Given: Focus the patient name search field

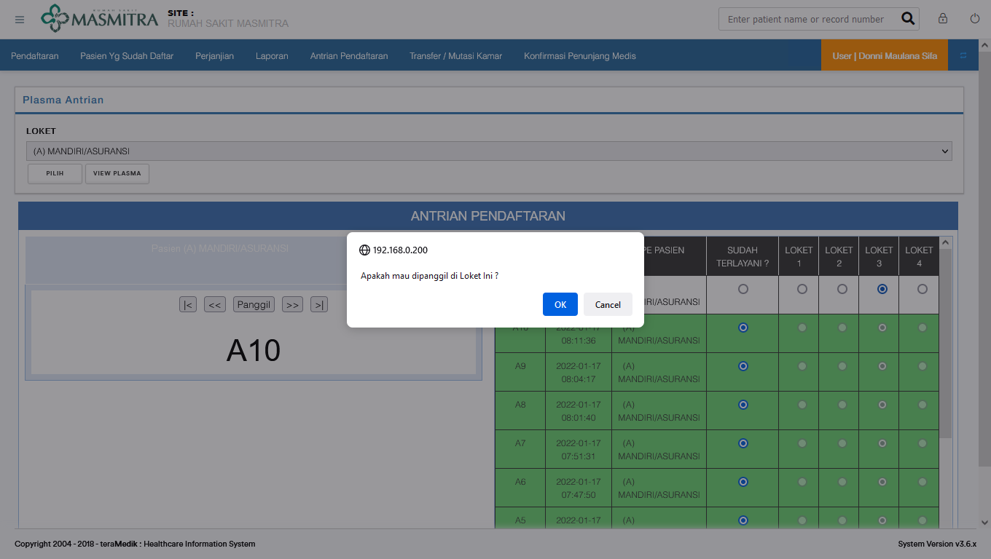Looking at the screenshot, I should tap(807, 19).
